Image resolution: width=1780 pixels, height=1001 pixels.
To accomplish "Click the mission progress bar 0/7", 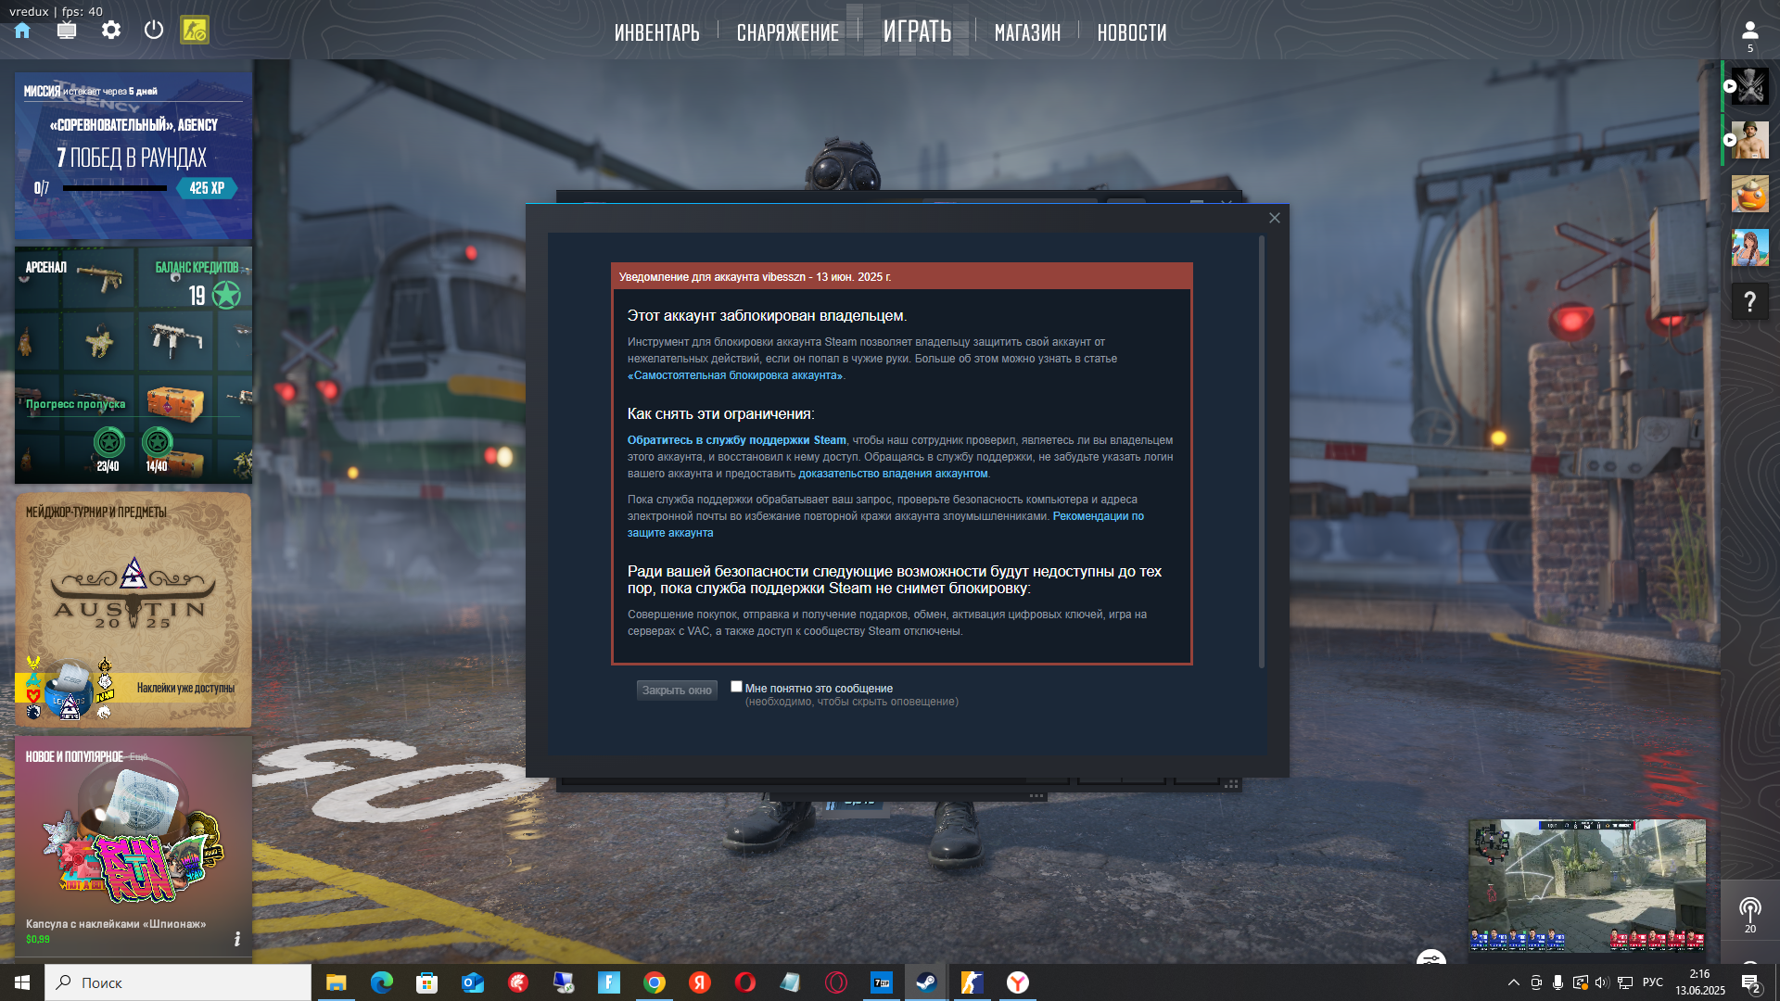I will coord(115,188).
